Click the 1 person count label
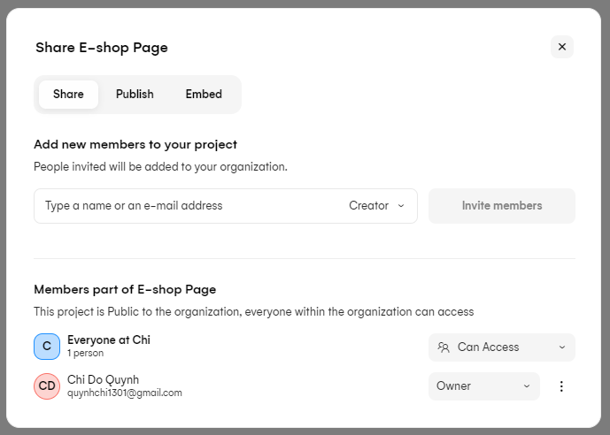 click(x=85, y=353)
